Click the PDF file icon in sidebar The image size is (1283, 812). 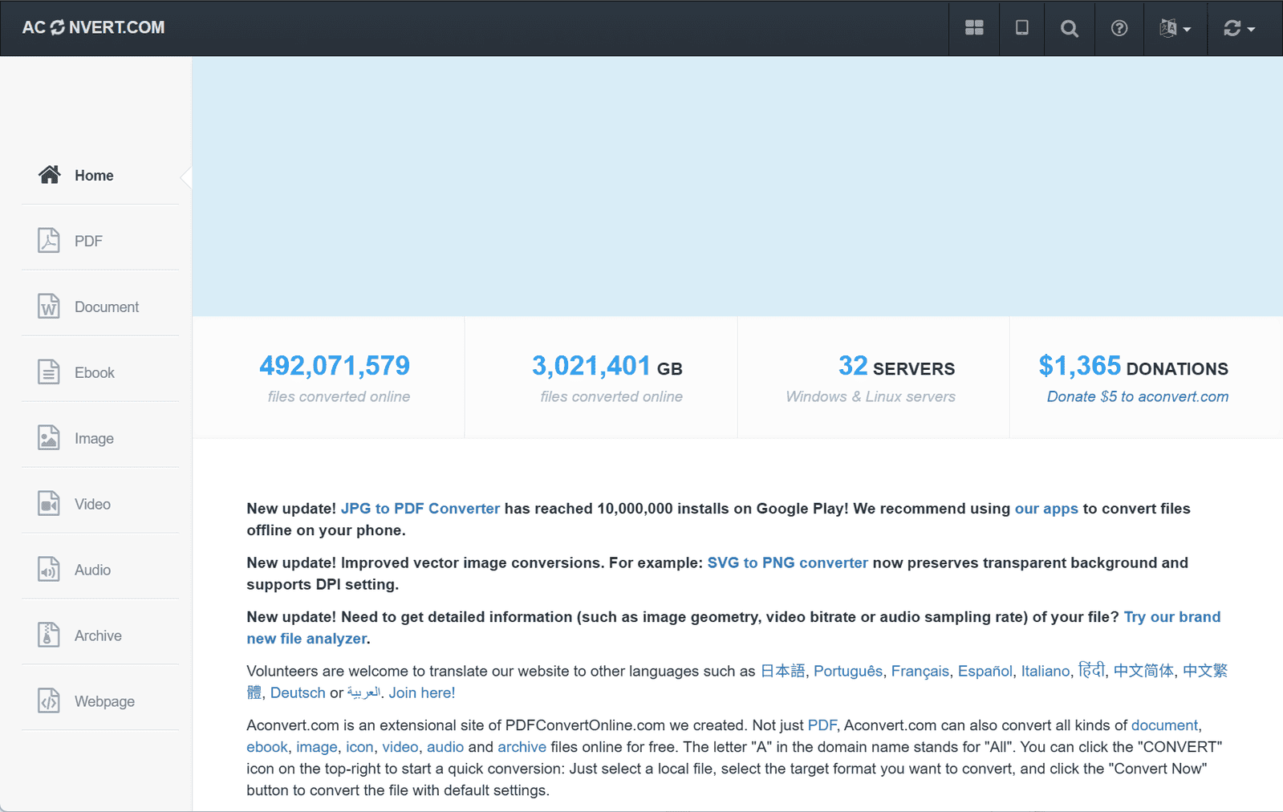pos(49,241)
